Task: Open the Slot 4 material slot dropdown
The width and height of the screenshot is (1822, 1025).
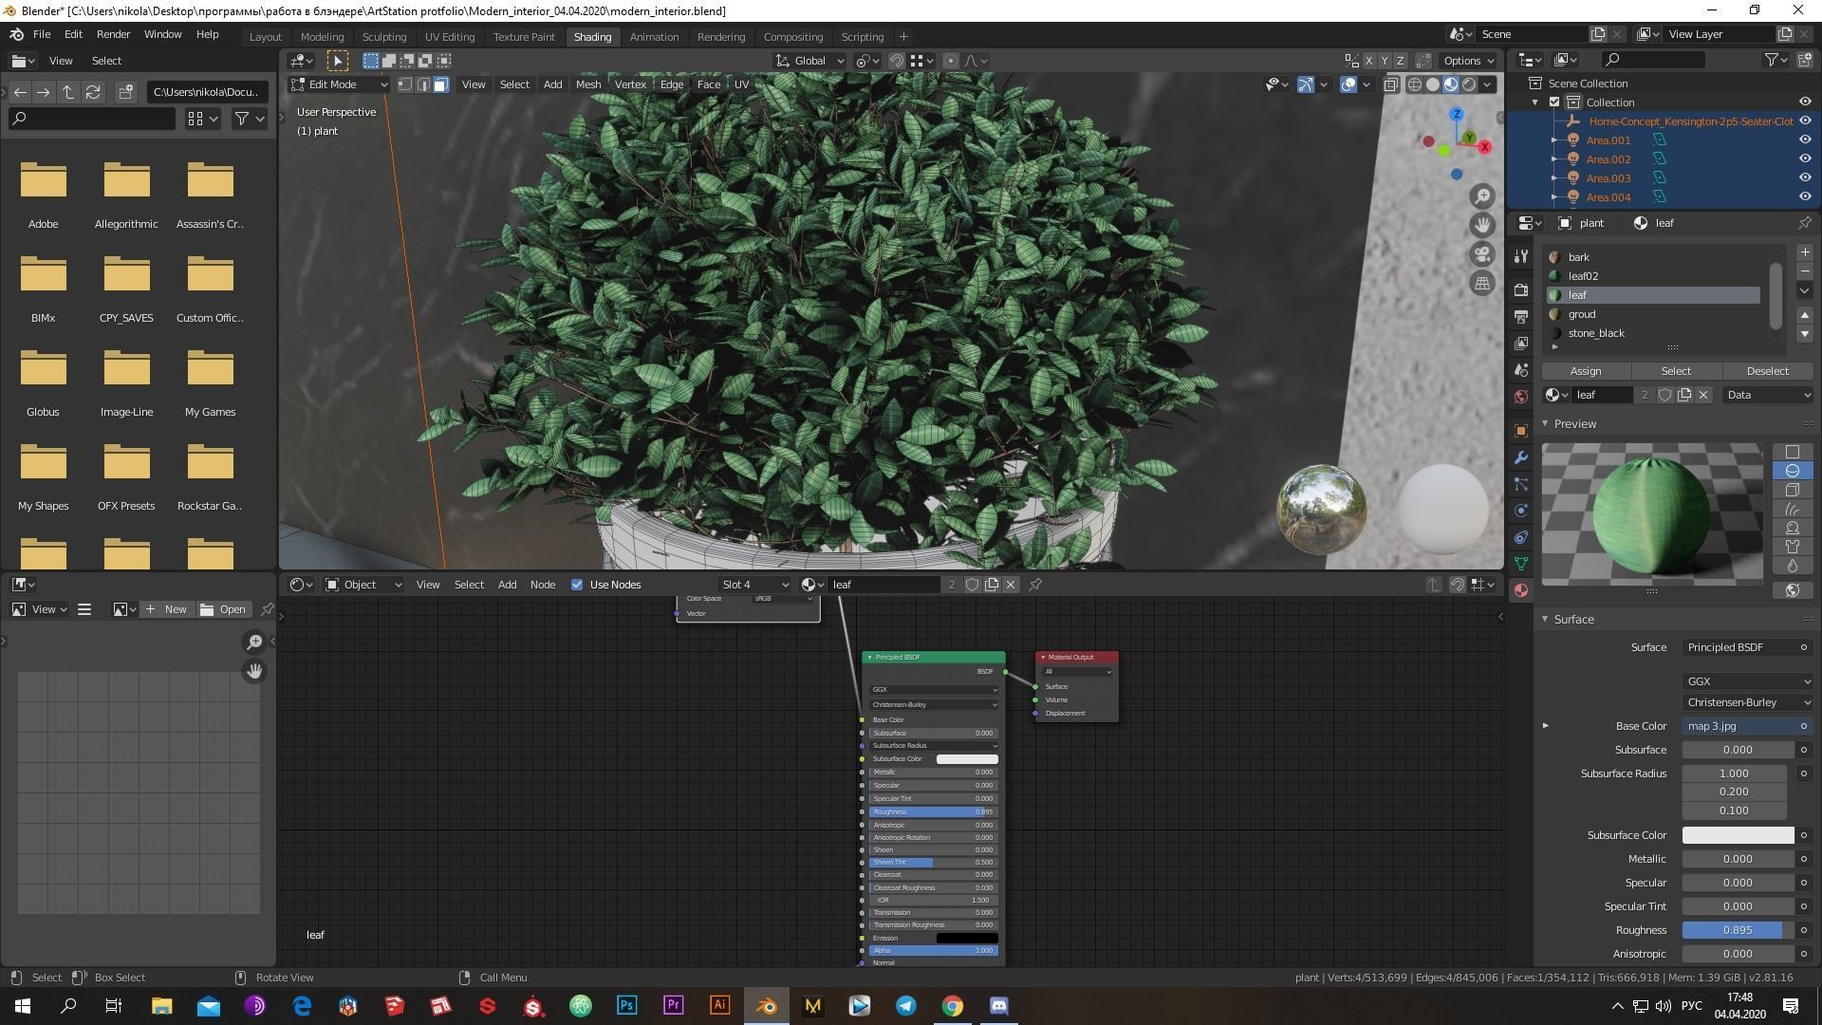Action: 755,585
